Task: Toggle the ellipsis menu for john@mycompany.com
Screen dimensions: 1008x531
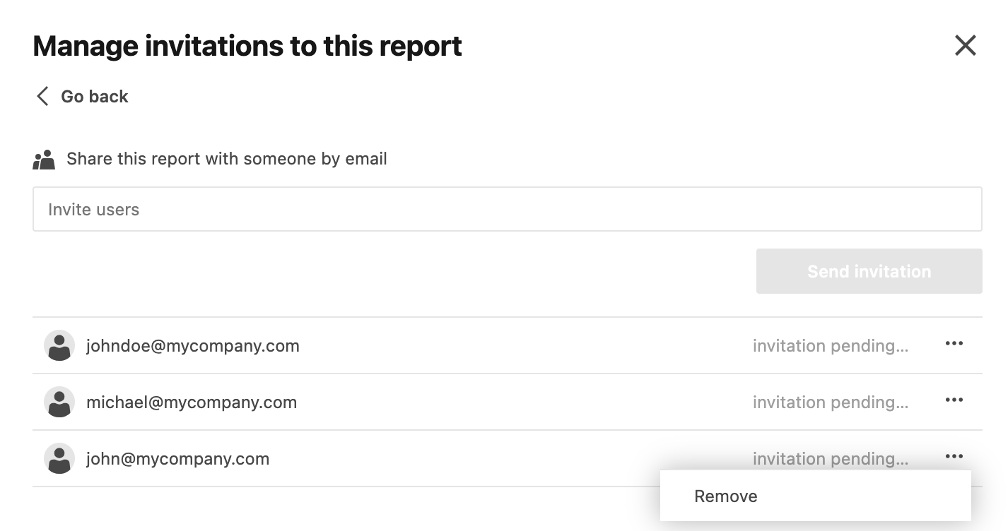Action: tap(954, 457)
